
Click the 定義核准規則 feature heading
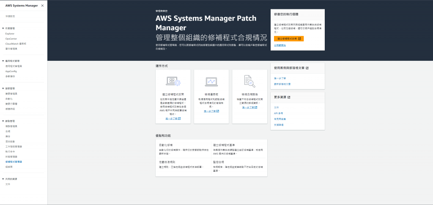point(167,162)
